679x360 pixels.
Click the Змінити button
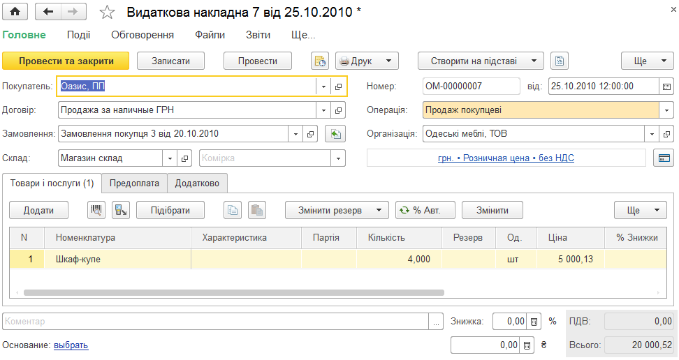(x=492, y=210)
